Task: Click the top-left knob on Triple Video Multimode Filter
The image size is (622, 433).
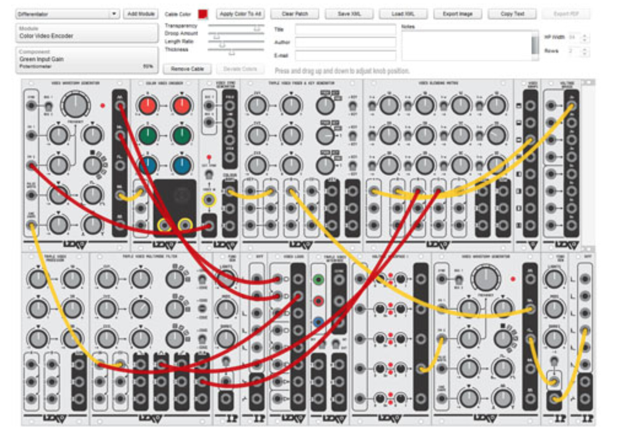Action: point(106,279)
